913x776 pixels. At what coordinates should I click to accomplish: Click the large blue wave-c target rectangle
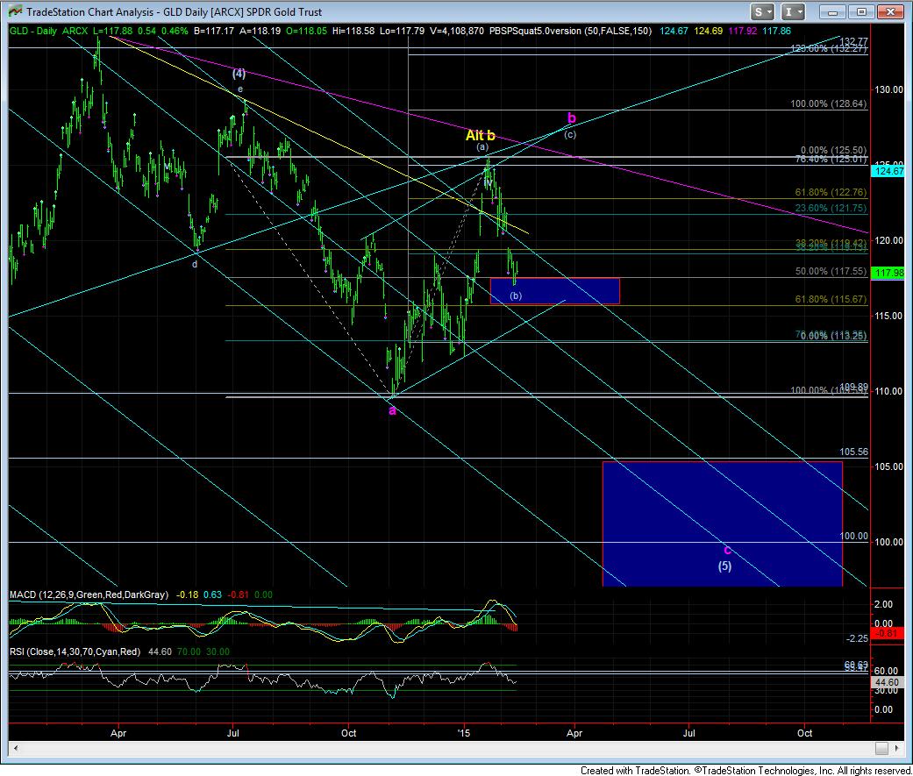point(723,524)
